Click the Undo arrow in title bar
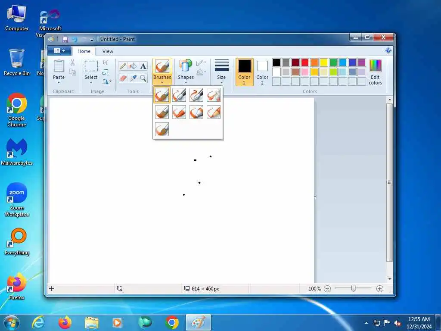441x331 pixels. coord(75,39)
